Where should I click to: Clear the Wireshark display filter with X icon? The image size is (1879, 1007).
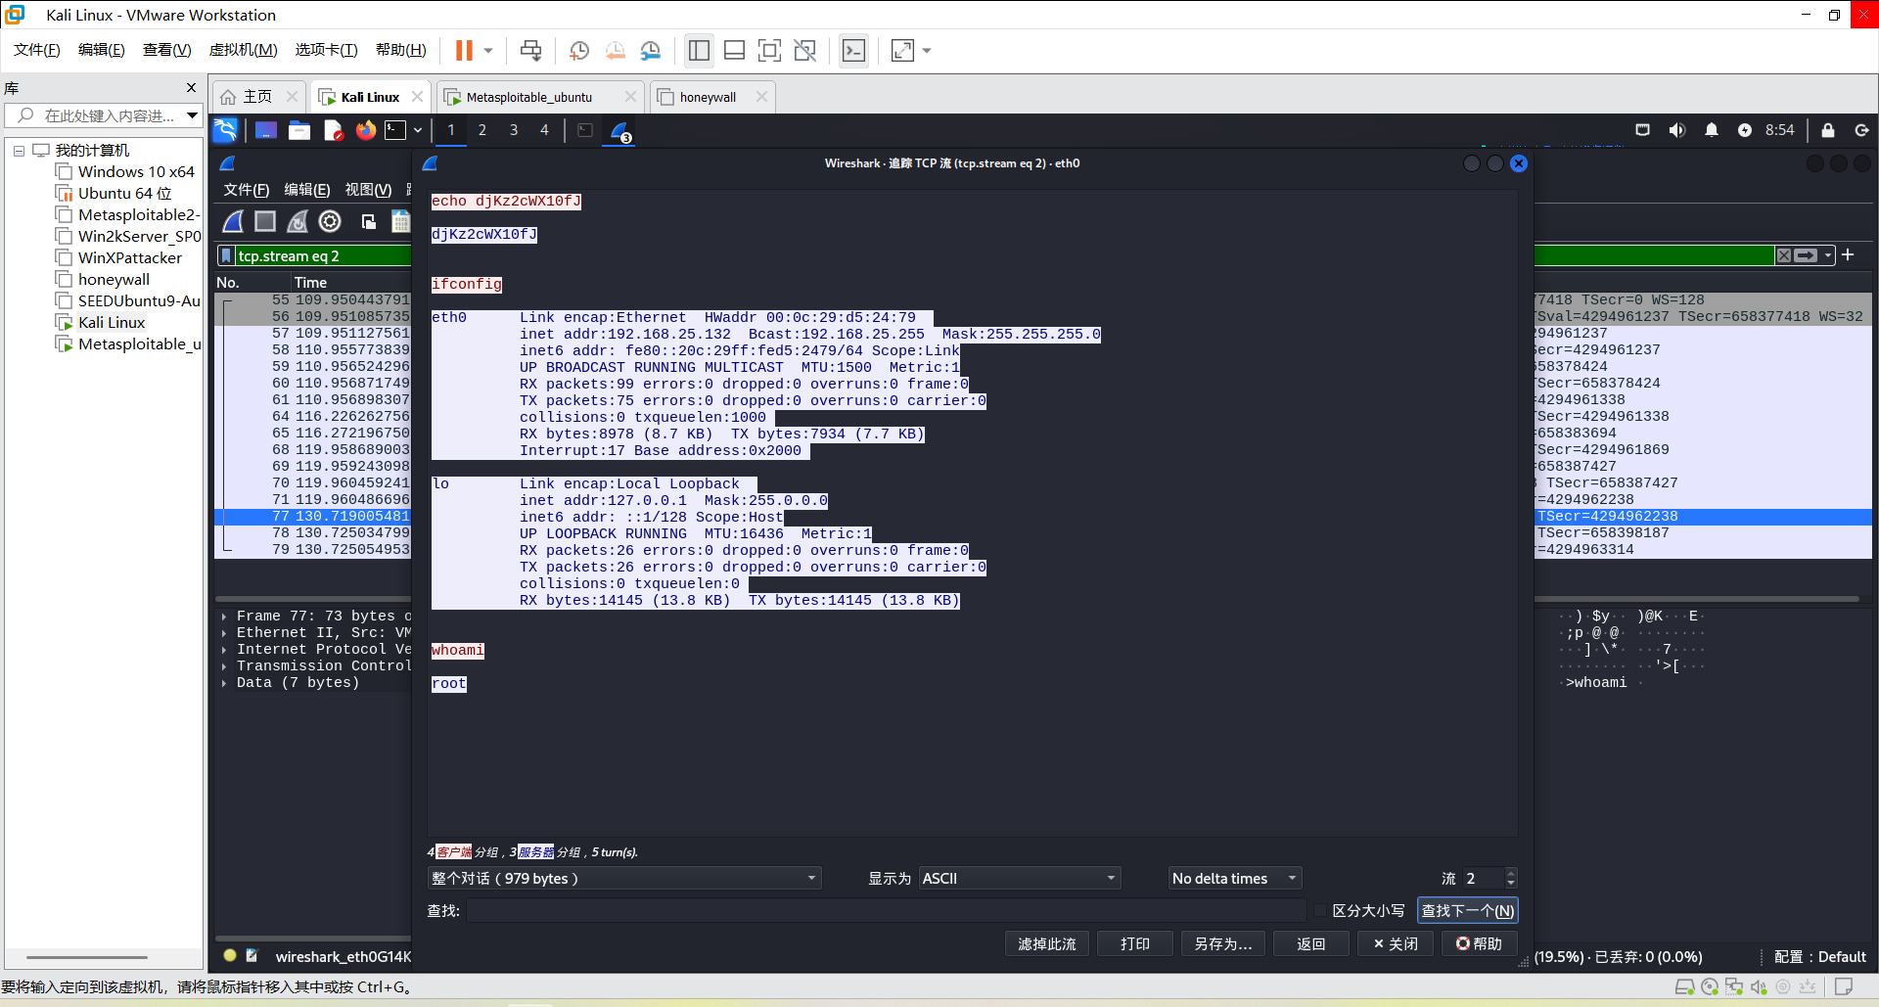(x=1785, y=255)
